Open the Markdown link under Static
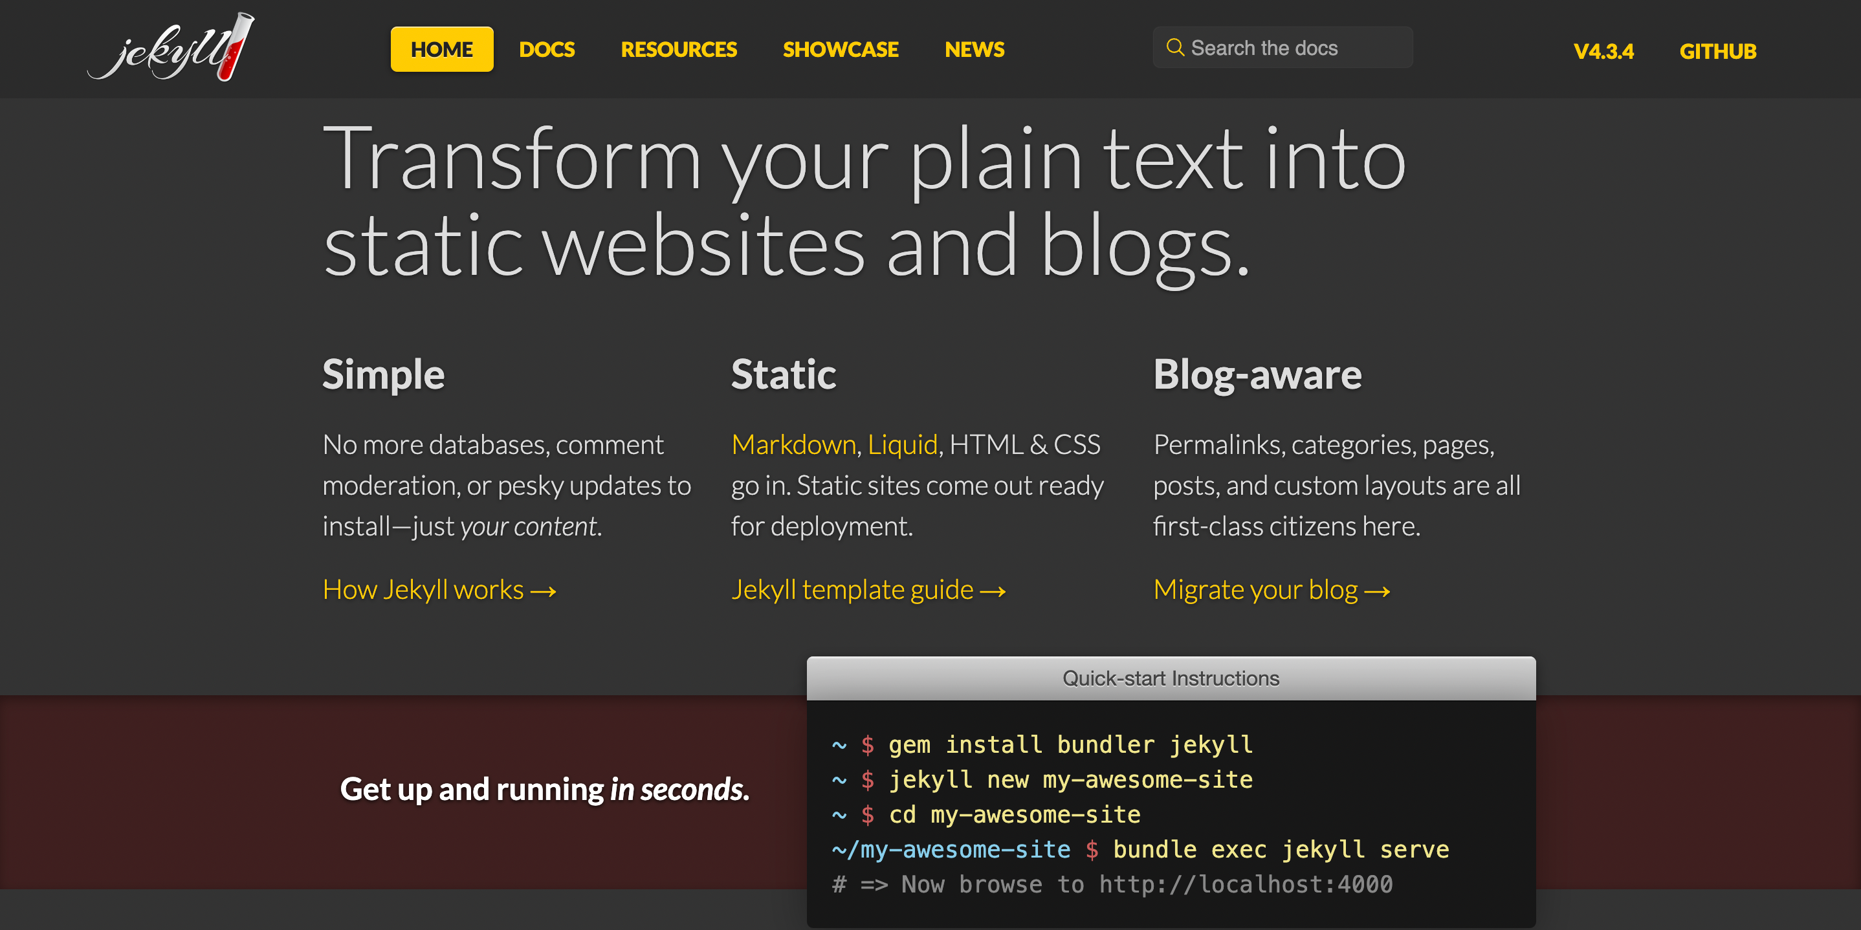This screenshot has height=930, width=1861. click(793, 444)
